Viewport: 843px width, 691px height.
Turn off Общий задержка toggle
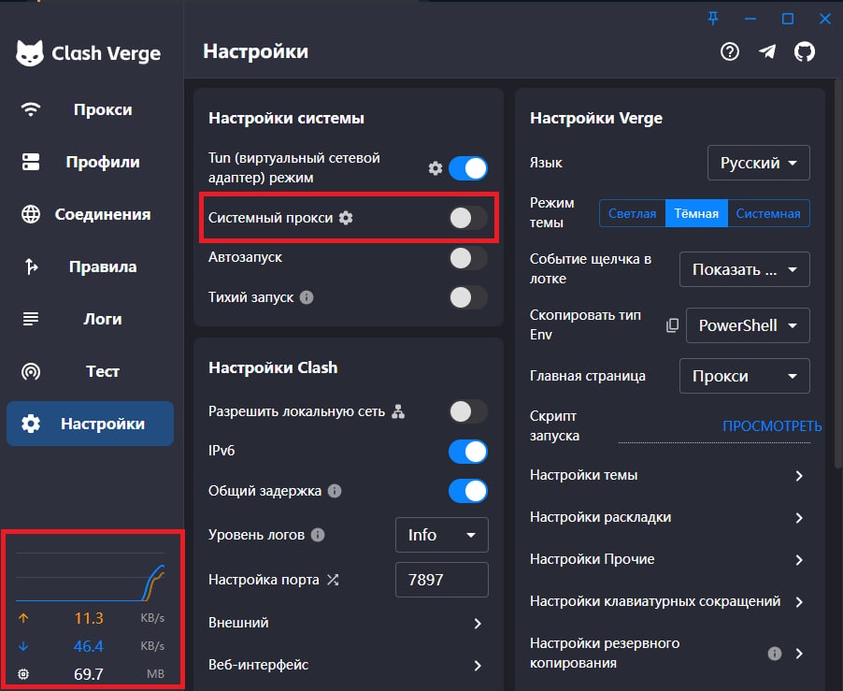pos(468,491)
